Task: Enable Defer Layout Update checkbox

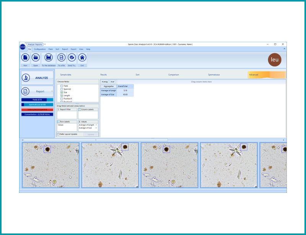Action: pos(58,134)
